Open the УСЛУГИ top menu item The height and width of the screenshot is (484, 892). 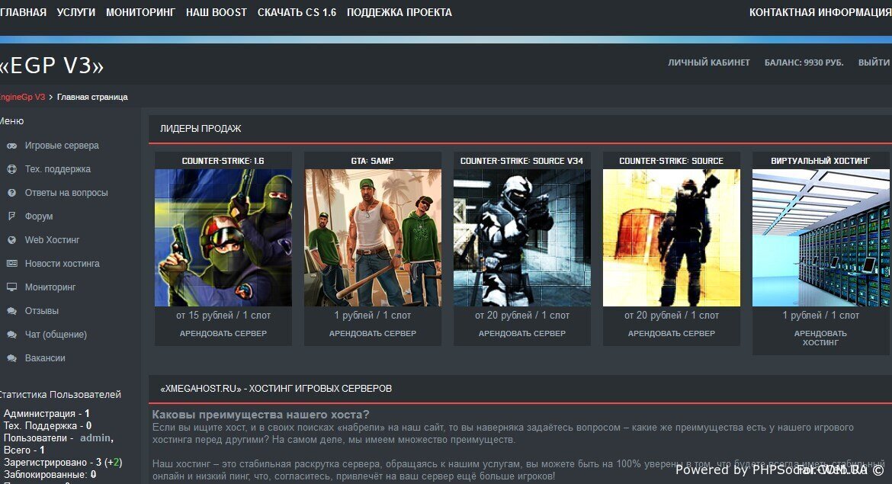point(76,12)
